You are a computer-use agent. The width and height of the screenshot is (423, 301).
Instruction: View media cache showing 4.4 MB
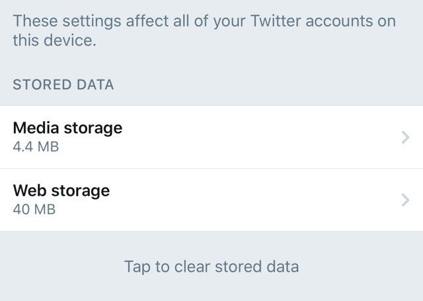pos(36,148)
